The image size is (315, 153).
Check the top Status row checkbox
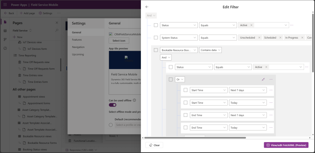pos(156,25)
